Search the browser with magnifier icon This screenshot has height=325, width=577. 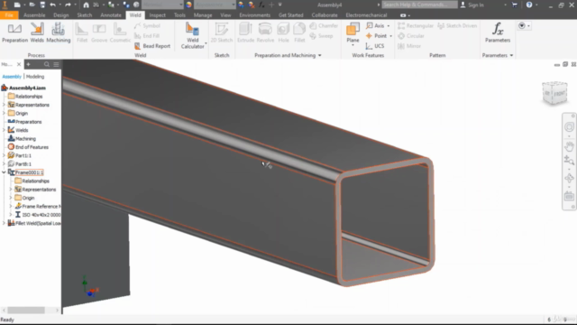coord(47,64)
